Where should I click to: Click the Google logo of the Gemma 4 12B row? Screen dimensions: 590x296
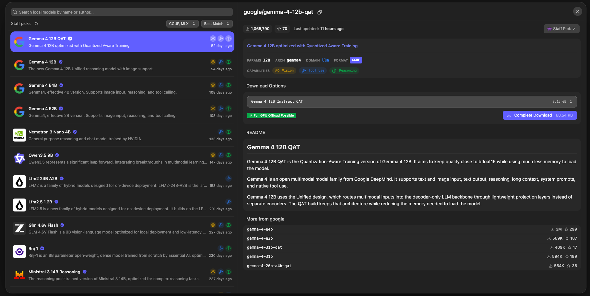[19, 65]
